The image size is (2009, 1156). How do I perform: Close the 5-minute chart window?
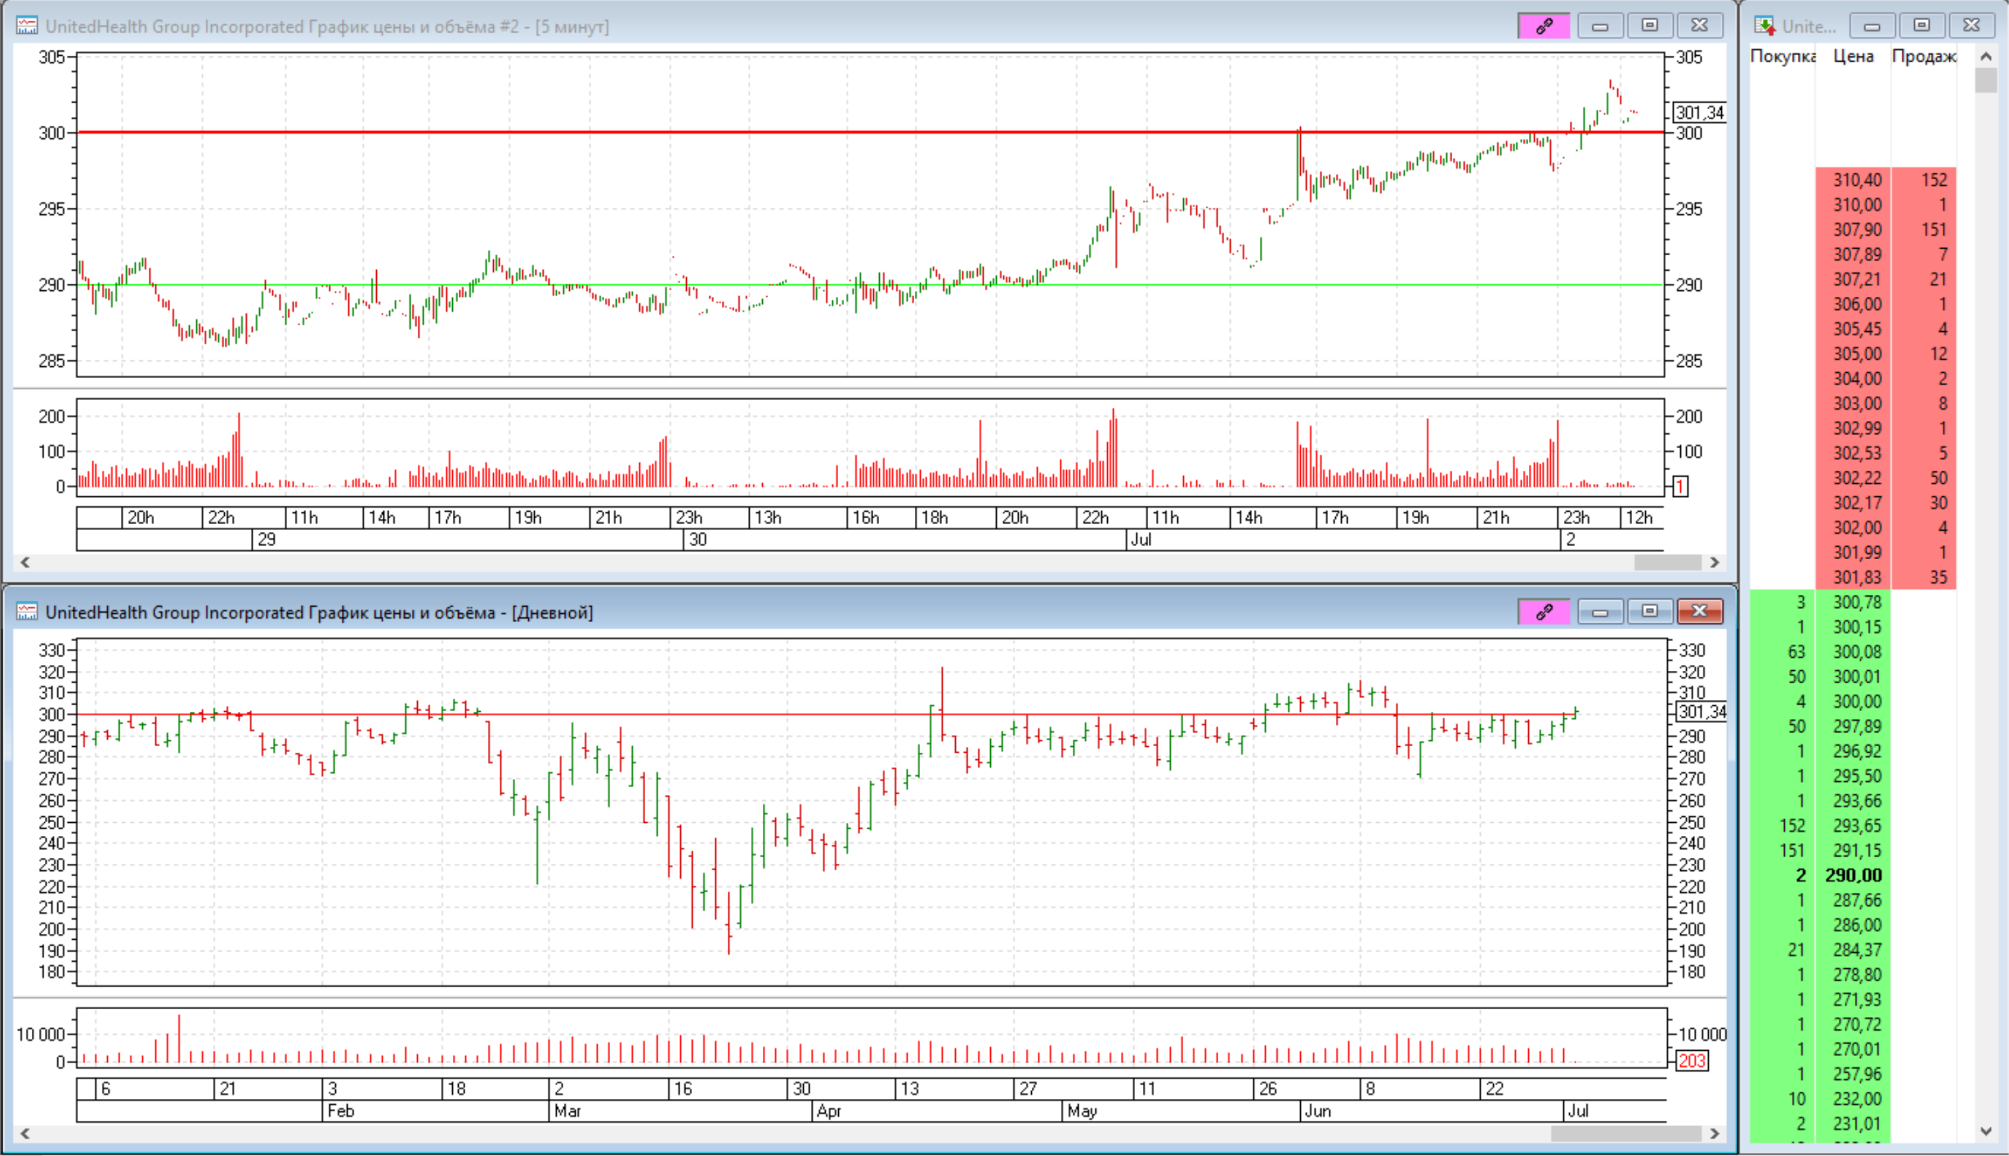tap(1699, 26)
